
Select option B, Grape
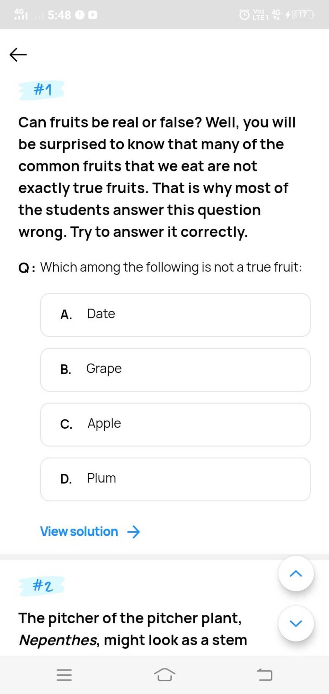[x=175, y=369]
